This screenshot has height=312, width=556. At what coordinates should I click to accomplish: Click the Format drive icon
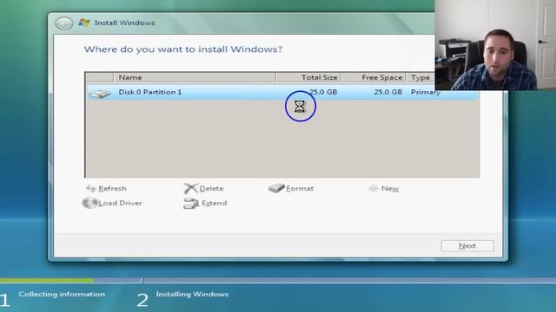(276, 188)
